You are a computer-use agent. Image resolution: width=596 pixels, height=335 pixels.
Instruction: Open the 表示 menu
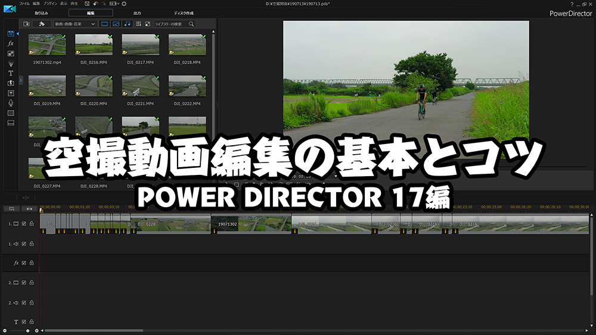(64, 4)
